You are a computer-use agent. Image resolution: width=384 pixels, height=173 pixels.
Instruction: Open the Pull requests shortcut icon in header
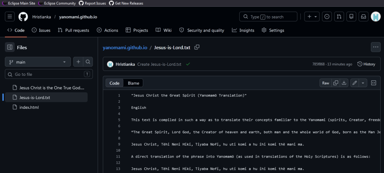click(339, 17)
